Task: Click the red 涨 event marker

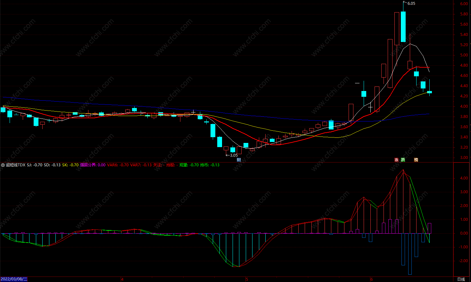Action: pos(396,160)
